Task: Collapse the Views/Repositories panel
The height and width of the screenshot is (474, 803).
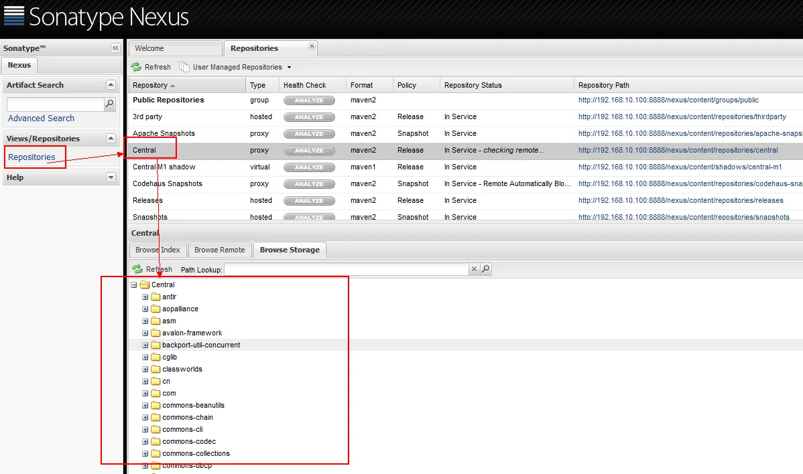Action: 111,139
